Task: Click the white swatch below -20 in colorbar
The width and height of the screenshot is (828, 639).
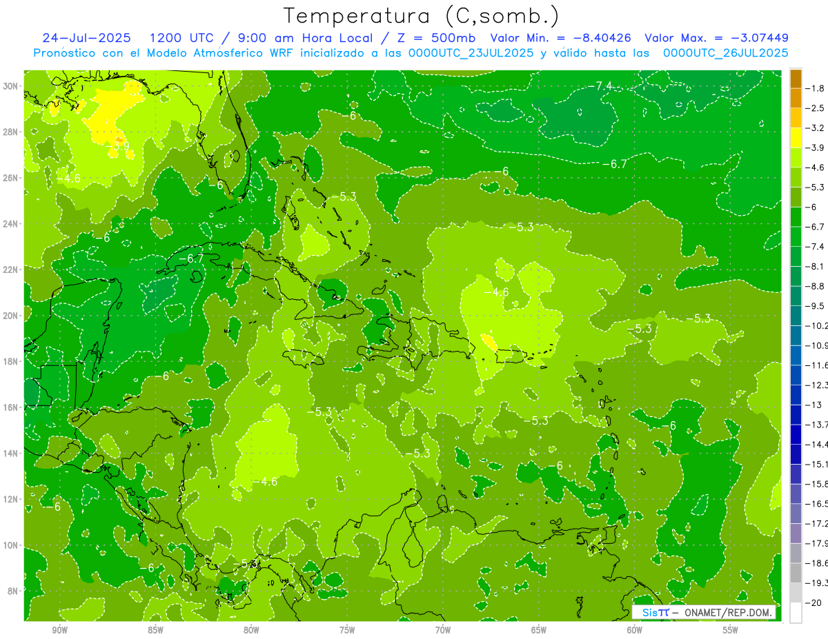Action: pyautogui.click(x=796, y=613)
